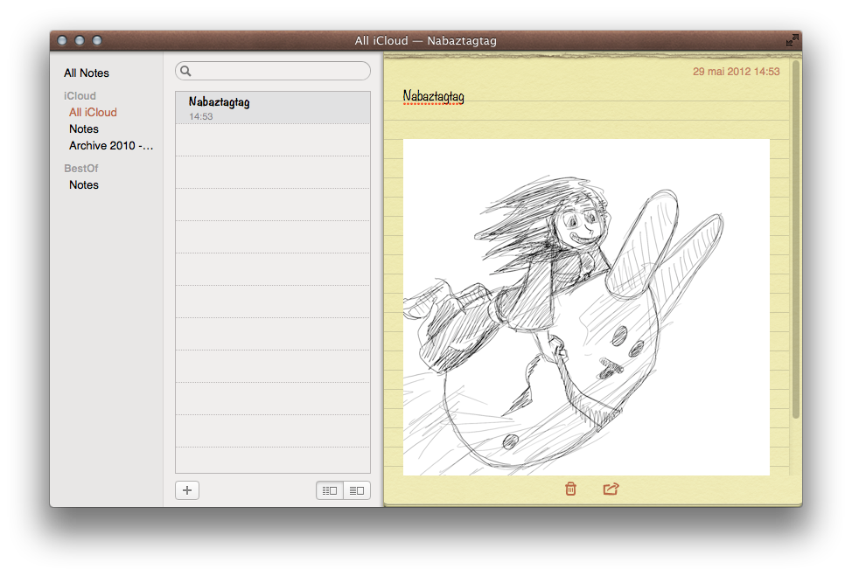Select All Notes in the sidebar
The height and width of the screenshot is (576, 852).
(87, 73)
